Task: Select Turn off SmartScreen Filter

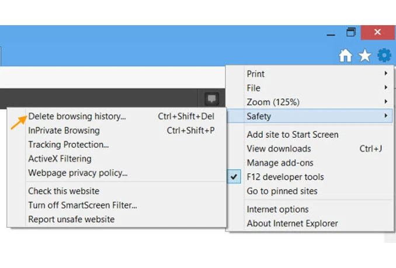Action: [117, 205]
